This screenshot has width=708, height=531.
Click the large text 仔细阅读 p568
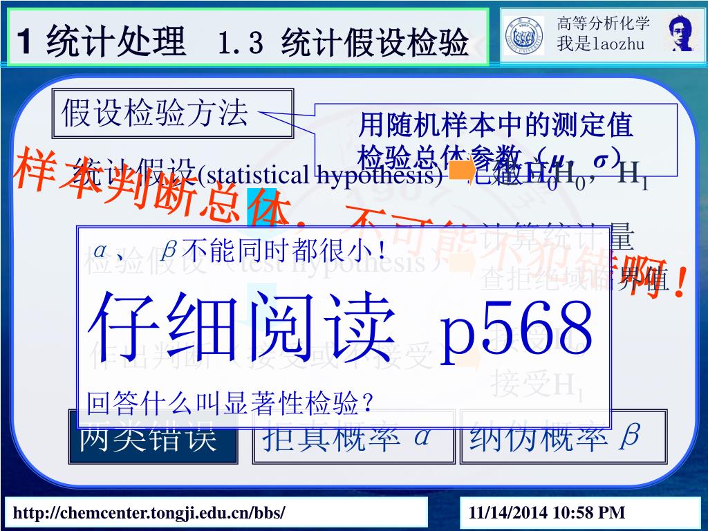(340, 328)
